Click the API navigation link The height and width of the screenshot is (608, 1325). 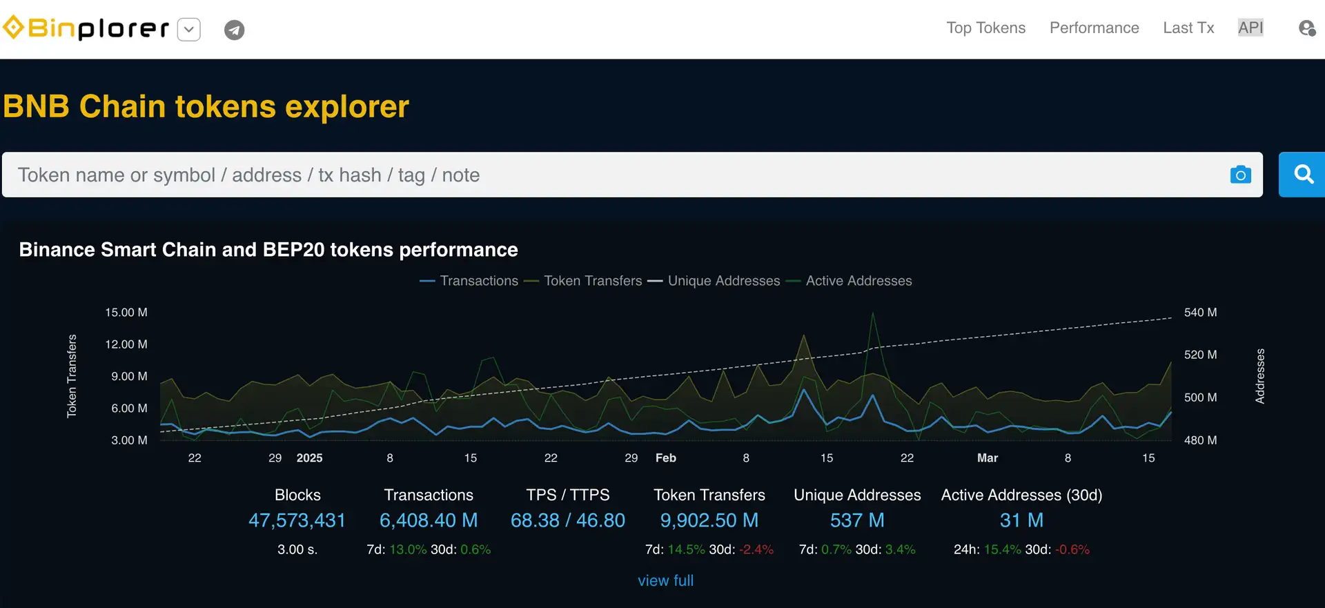pos(1250,28)
